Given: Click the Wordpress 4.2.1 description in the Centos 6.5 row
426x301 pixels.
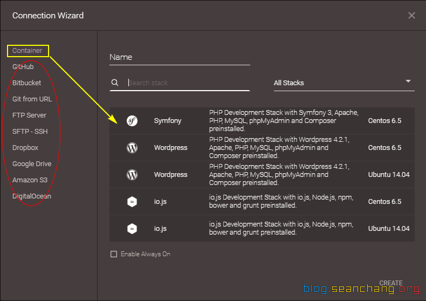Looking at the screenshot, I should click(x=279, y=147).
